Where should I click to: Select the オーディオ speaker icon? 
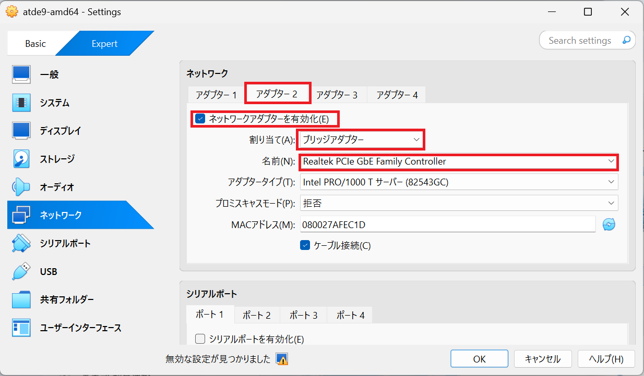21,187
